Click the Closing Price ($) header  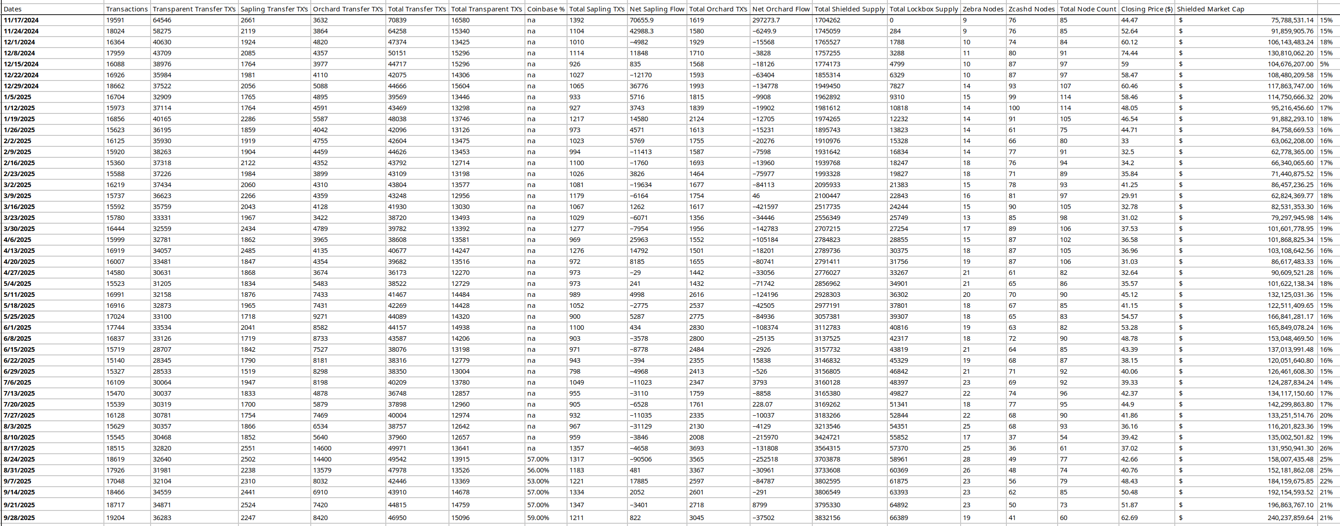click(x=1146, y=9)
